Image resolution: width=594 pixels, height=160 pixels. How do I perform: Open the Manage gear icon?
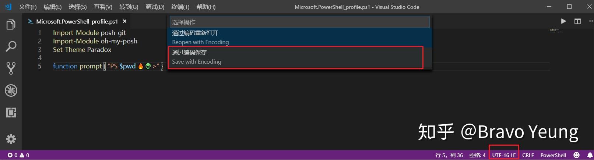(x=11, y=139)
